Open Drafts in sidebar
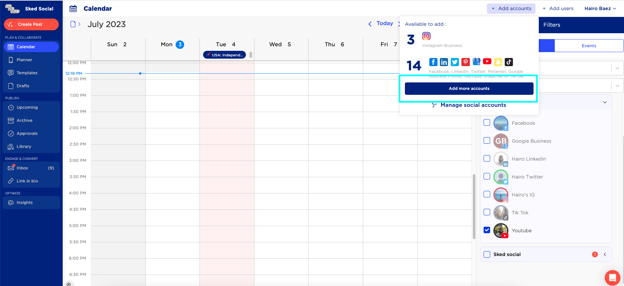Screen dimensions: 624x286 pos(31,86)
